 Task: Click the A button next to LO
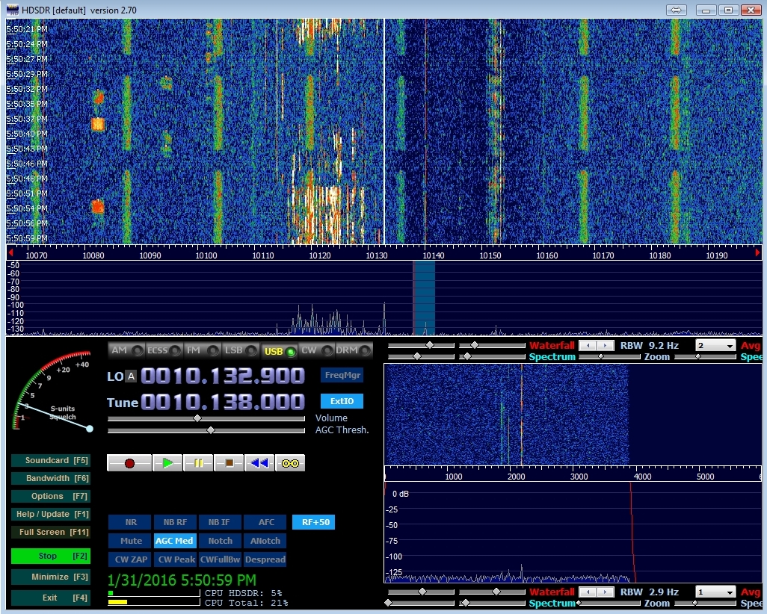point(131,376)
